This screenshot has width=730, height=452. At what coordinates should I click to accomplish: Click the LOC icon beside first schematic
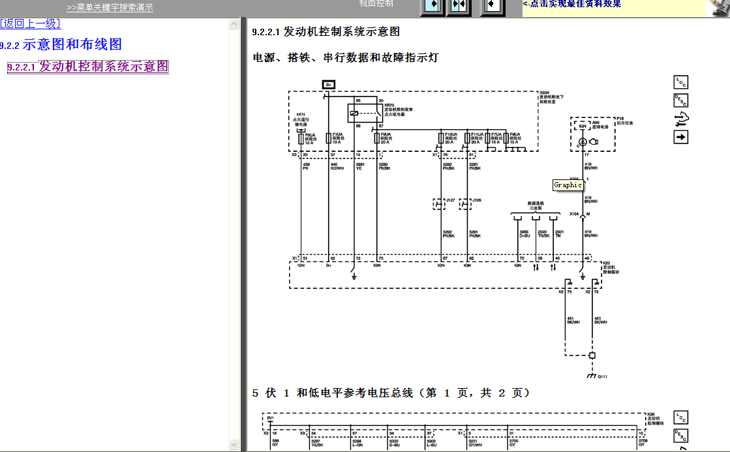(x=680, y=82)
